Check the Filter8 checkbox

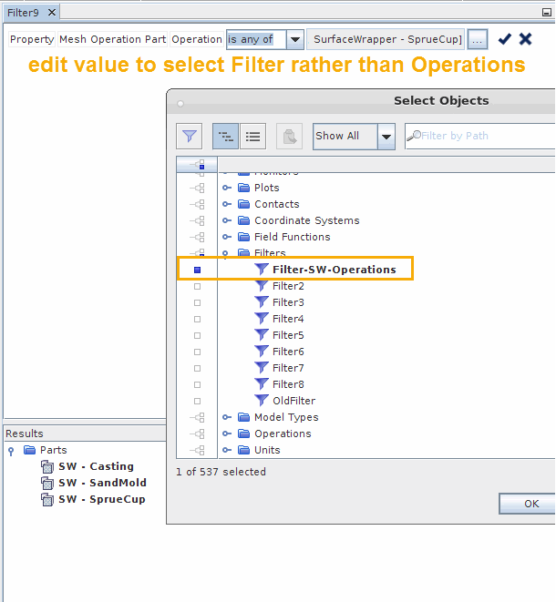[197, 384]
